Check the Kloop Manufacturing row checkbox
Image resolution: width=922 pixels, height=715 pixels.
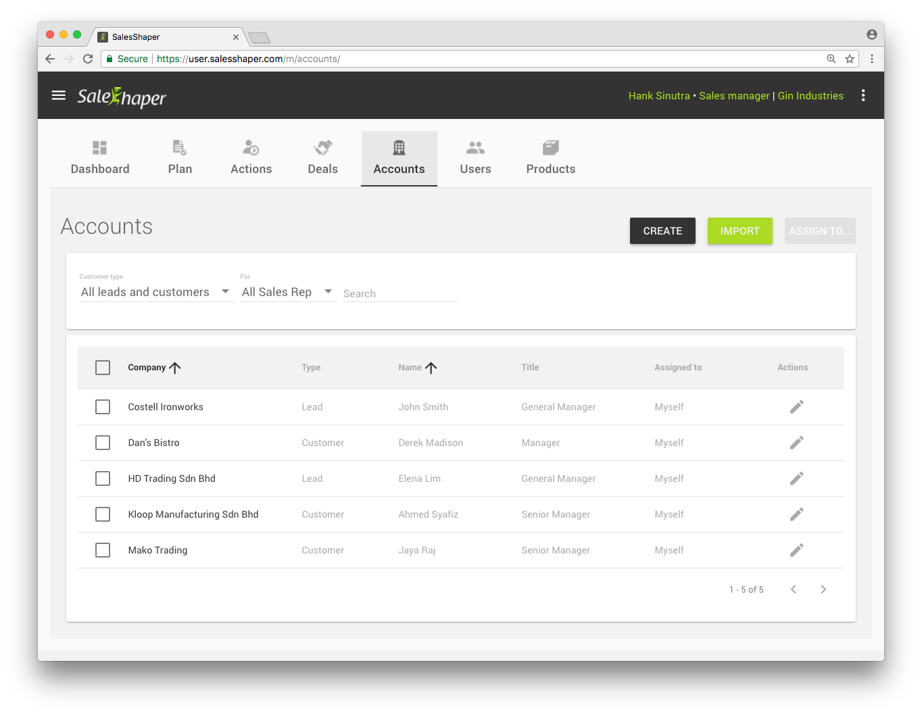click(x=103, y=514)
